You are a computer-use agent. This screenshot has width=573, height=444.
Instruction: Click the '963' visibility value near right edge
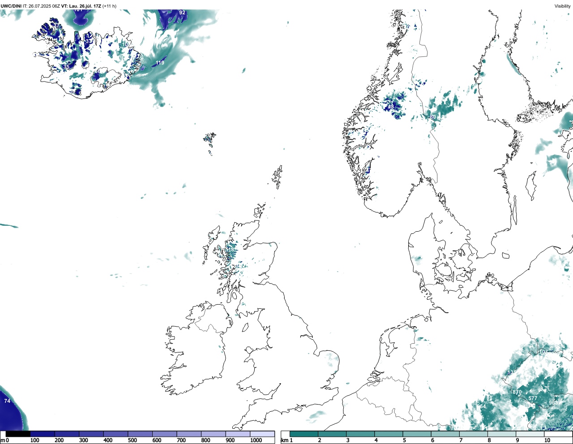click(553, 403)
